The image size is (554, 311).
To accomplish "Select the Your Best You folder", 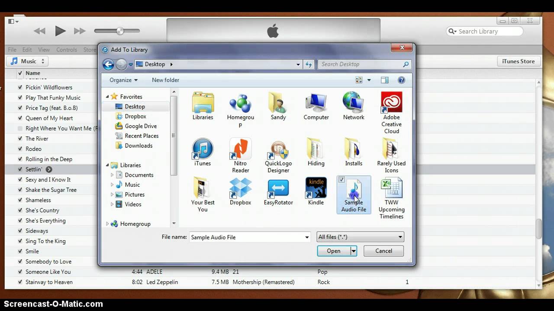I will pos(203,195).
